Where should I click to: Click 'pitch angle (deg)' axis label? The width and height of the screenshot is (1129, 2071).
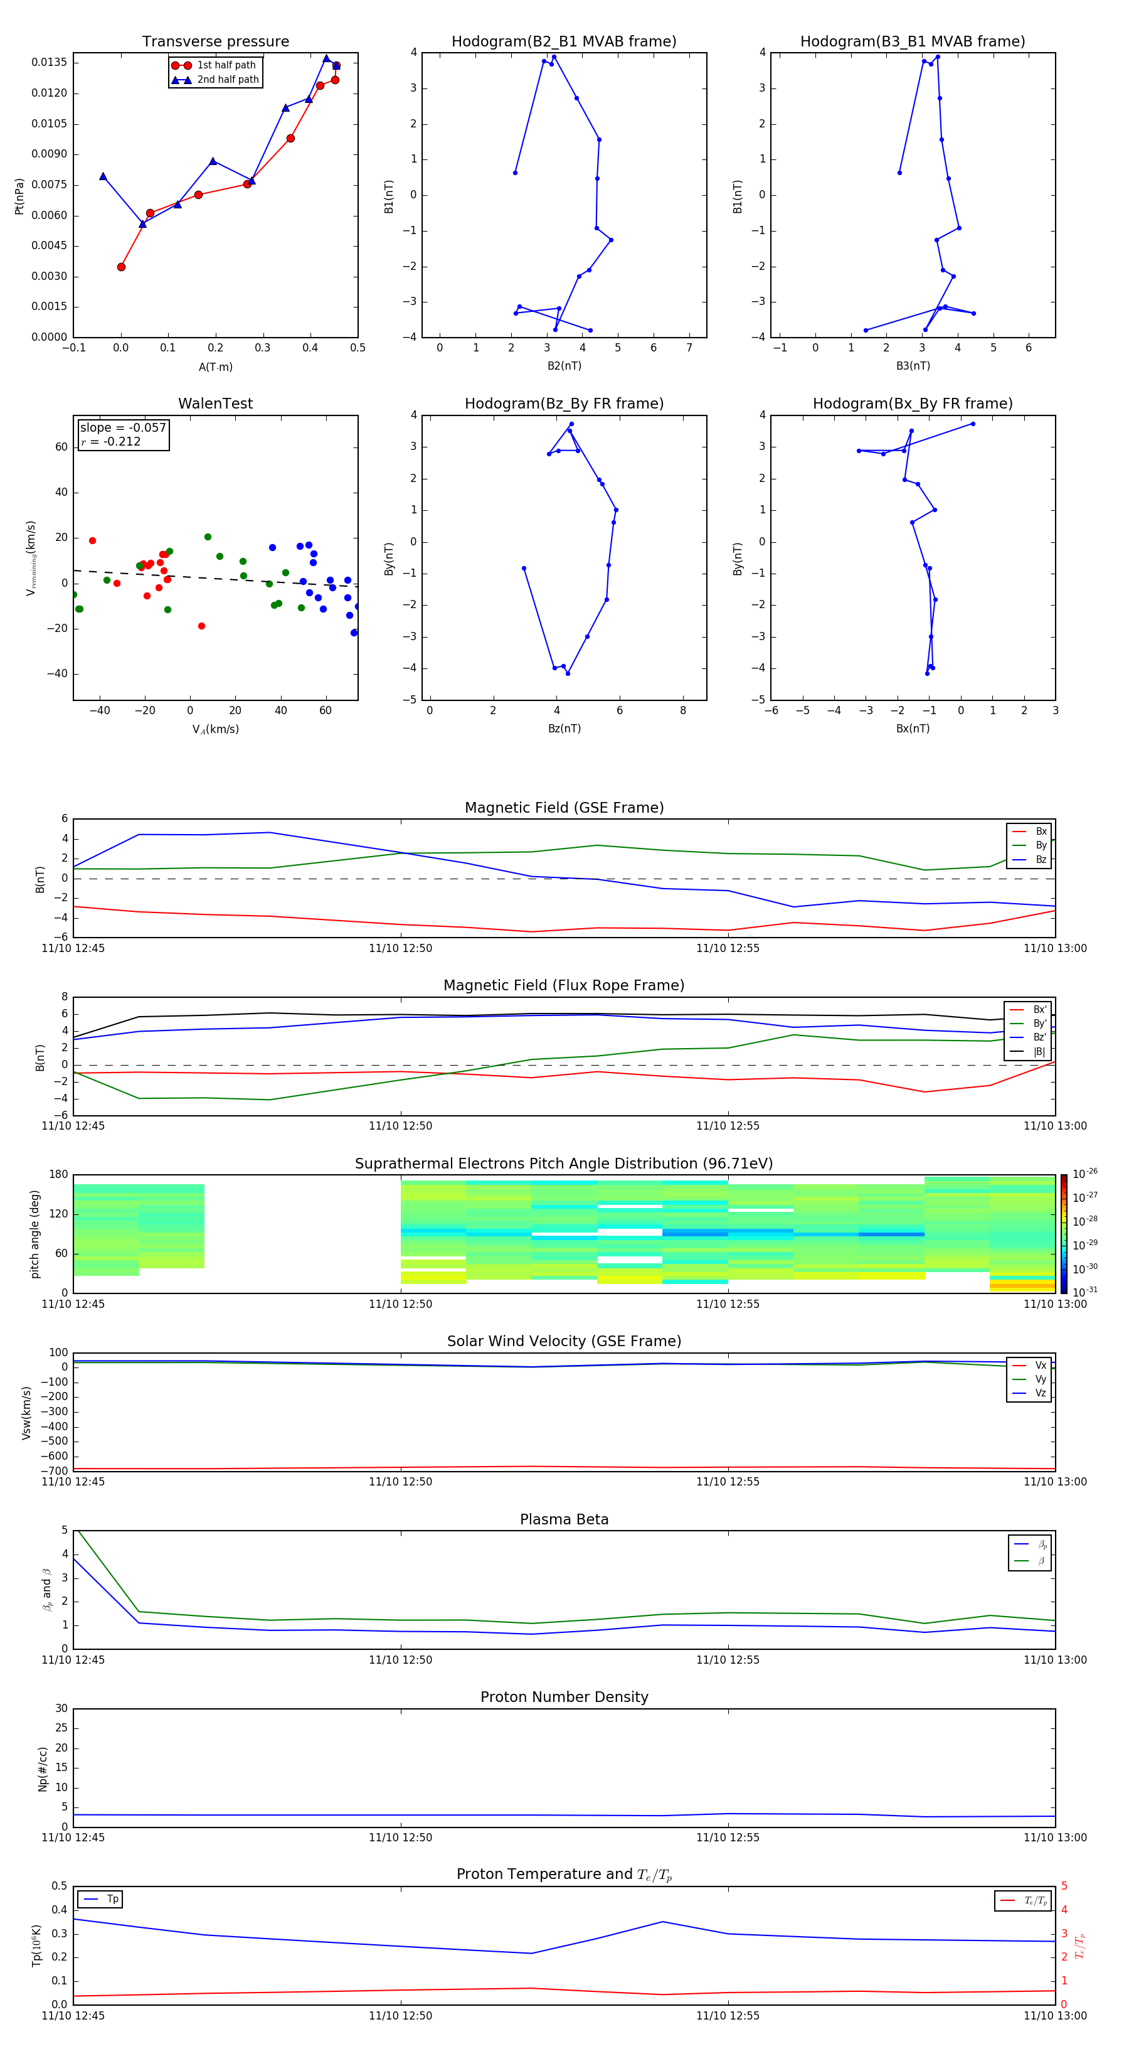[34, 1234]
